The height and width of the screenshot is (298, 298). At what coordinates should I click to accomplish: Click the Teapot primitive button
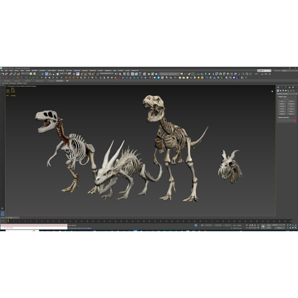[x=282, y=111]
